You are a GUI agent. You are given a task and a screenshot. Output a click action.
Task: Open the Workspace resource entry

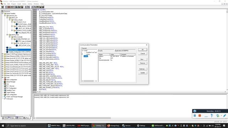pos(10,99)
